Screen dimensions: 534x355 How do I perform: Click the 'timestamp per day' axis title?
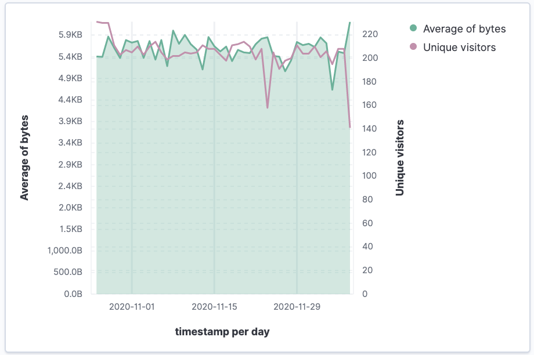click(222, 332)
